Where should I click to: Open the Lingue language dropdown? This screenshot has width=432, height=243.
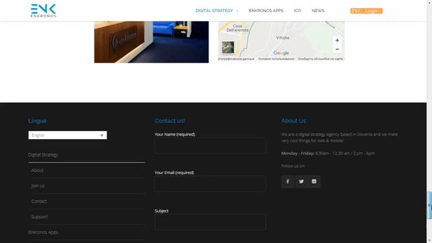point(67,135)
